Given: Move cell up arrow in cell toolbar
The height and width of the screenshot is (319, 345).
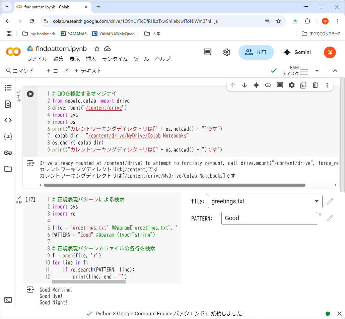Looking at the screenshot, I should (233, 85).
